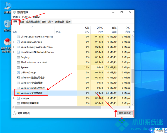This screenshot has height=133, width=167.
Task: Open the 此电脑 desktop icon
Action: pyautogui.click(x=8, y=6)
